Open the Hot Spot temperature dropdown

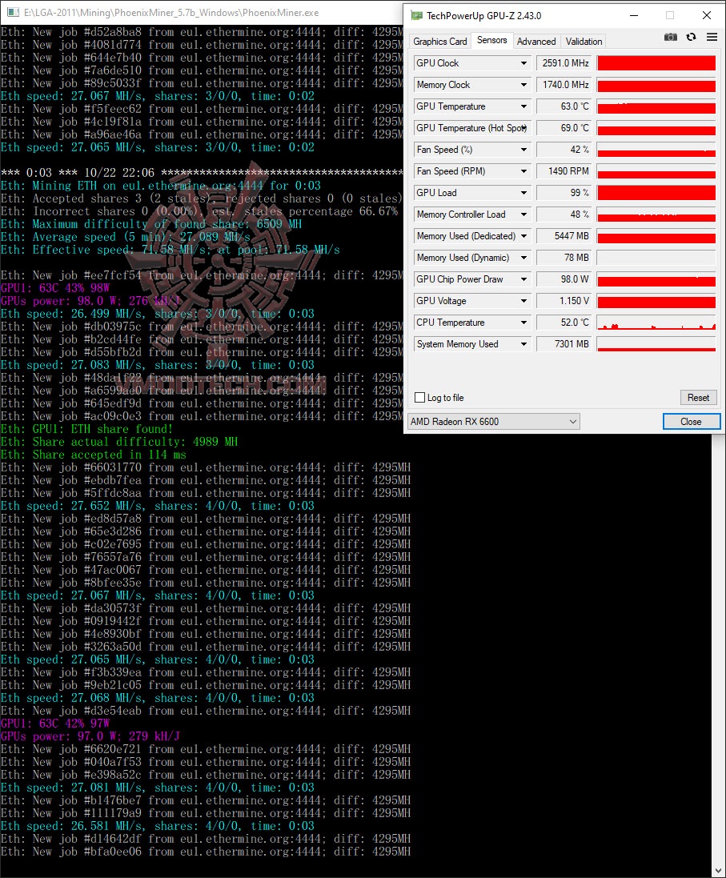click(x=523, y=128)
